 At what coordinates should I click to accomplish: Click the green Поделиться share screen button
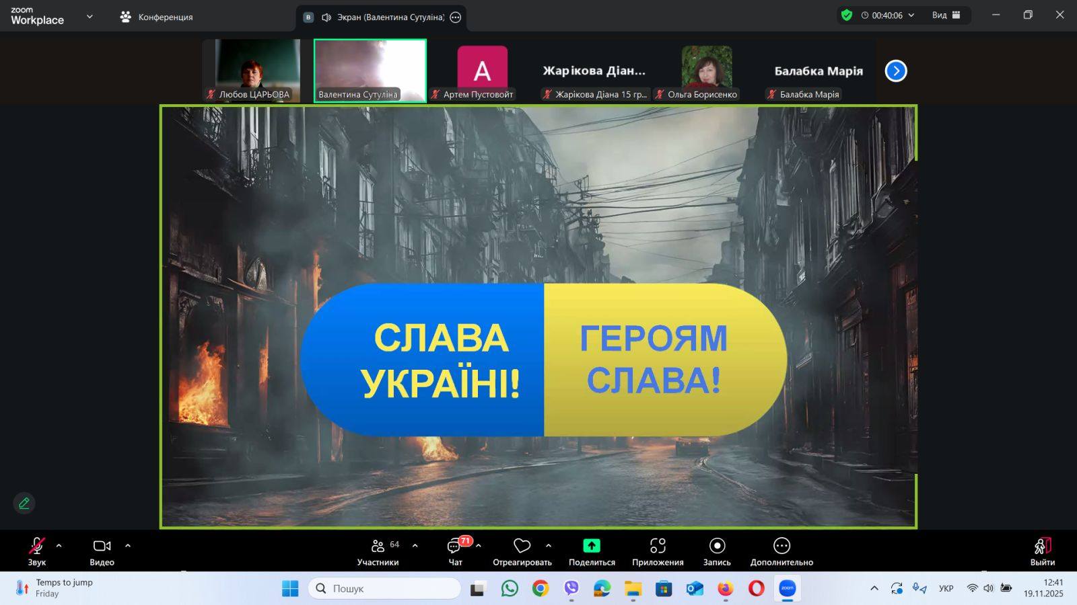click(x=592, y=546)
